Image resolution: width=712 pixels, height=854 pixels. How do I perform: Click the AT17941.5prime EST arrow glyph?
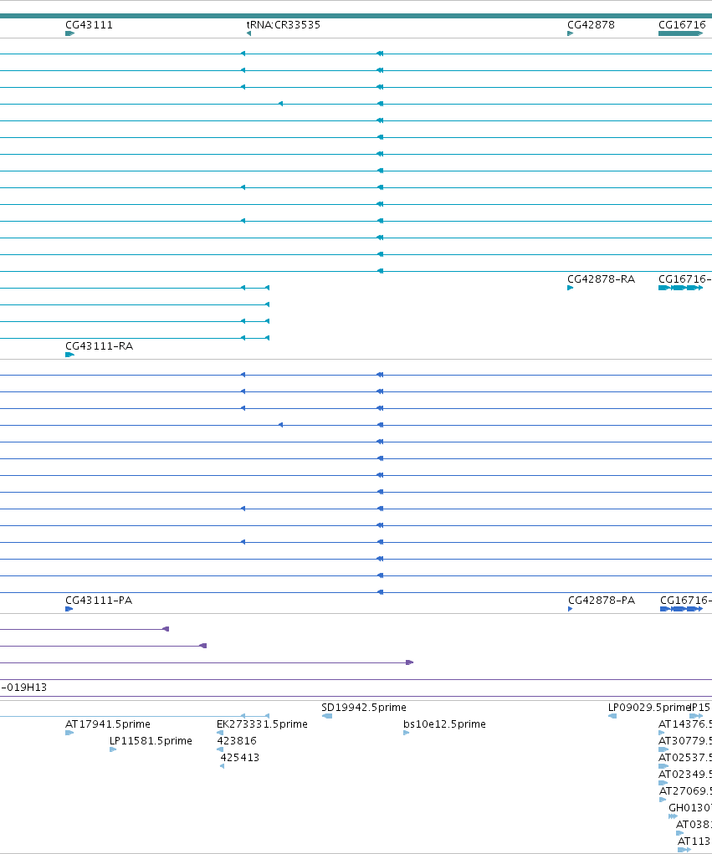coord(69,733)
